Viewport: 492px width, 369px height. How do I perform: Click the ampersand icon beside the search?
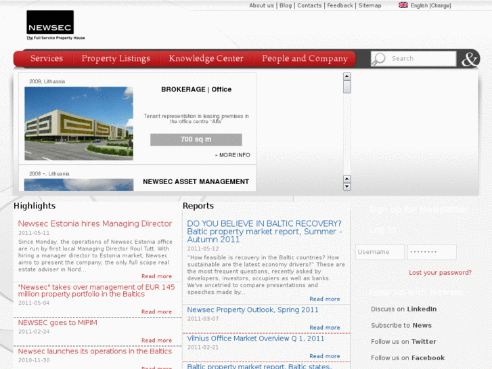[x=469, y=59]
